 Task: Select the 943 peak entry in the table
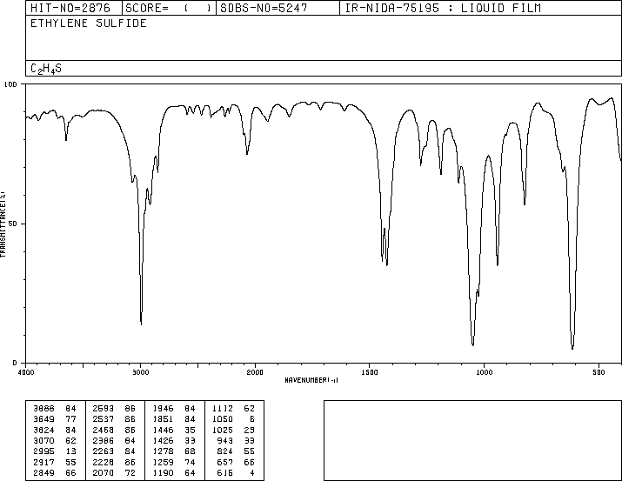point(236,440)
